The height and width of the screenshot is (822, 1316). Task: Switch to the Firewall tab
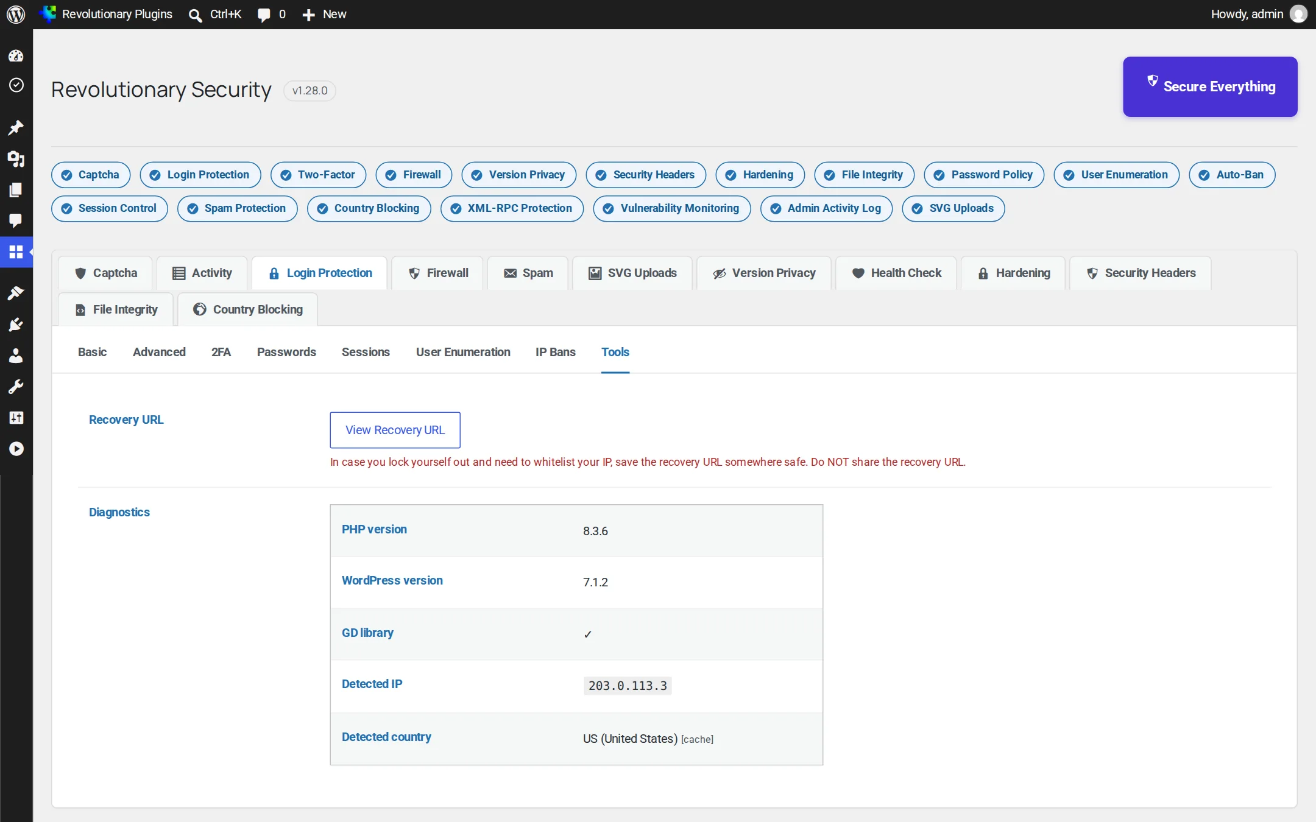[x=438, y=273]
